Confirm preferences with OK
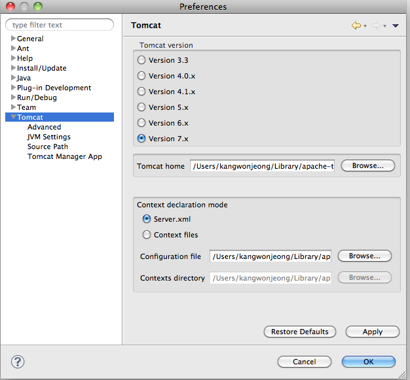 pos(369,362)
